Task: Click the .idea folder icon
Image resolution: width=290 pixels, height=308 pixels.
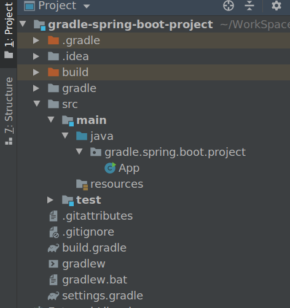Action: tap(53, 56)
